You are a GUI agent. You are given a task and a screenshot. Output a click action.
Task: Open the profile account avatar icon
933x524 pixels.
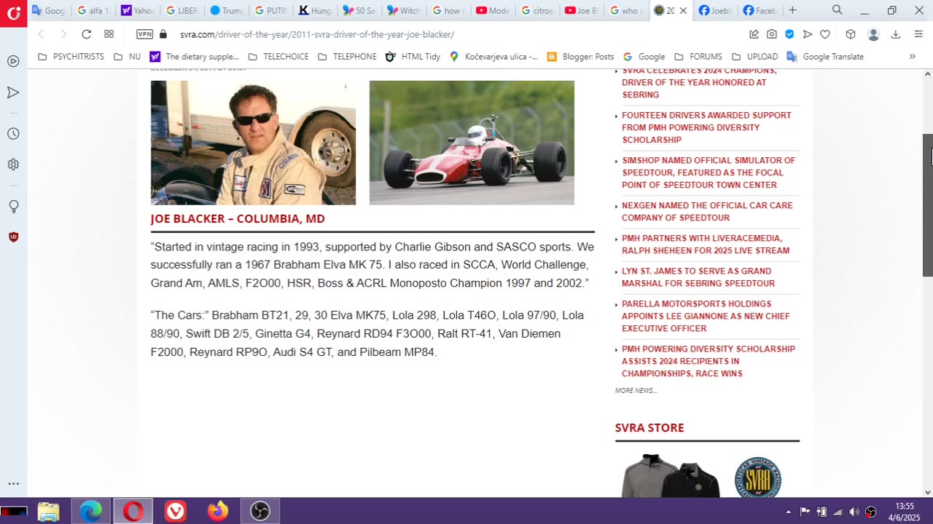point(873,34)
